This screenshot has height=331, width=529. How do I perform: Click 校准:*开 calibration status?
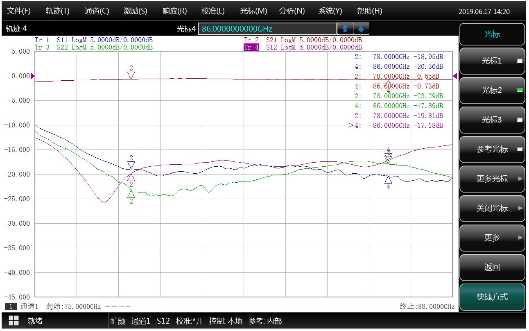[x=190, y=321]
